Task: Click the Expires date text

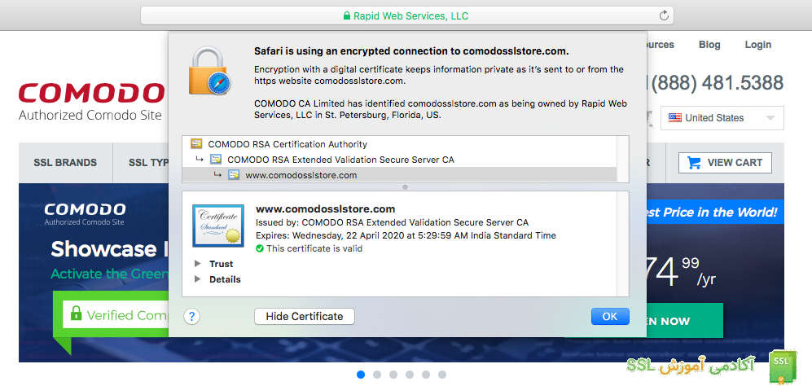Action: (x=406, y=235)
